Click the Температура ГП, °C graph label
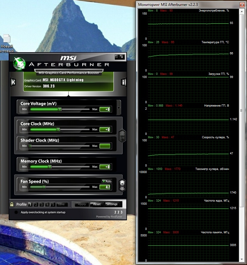The width and height of the screenshot is (247, 265). tap(215, 42)
